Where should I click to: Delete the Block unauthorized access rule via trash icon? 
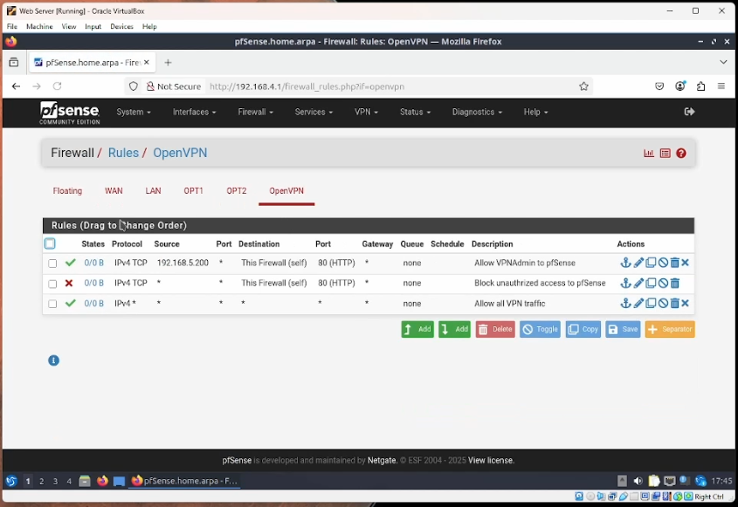click(675, 284)
